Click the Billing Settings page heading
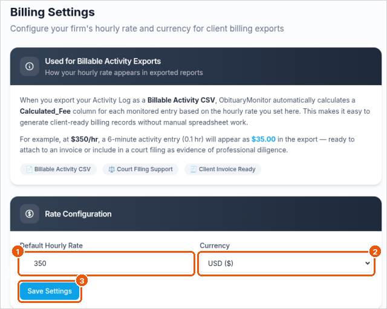This screenshot has width=387, height=309. pyautogui.click(x=53, y=12)
